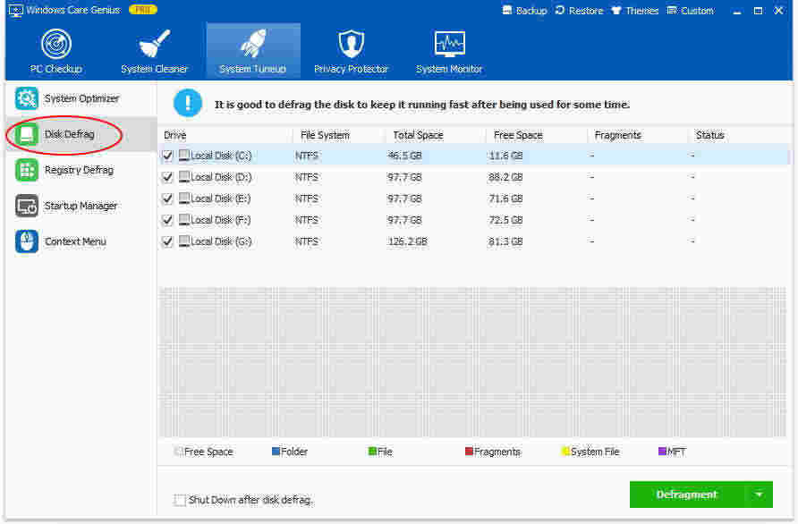Screen dimensions: 798x524
Task: Click drive icon for Local Disk (E:)
Action: point(184,198)
